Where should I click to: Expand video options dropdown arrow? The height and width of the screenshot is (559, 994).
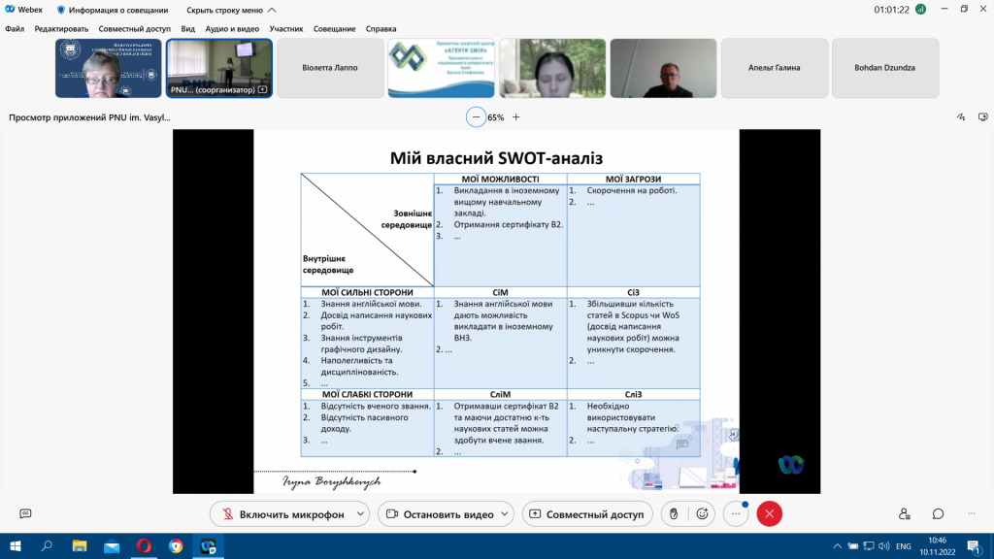click(x=505, y=514)
